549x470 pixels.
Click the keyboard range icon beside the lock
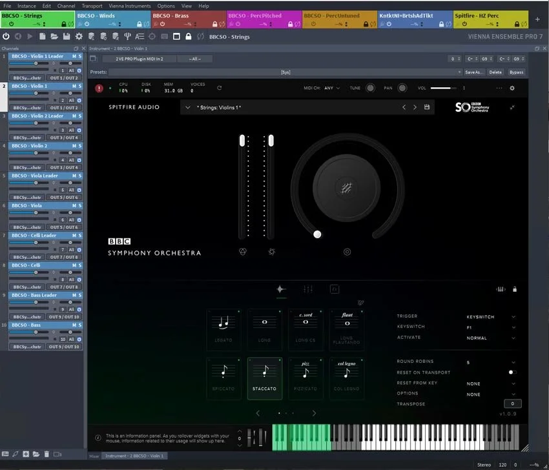coord(501,289)
